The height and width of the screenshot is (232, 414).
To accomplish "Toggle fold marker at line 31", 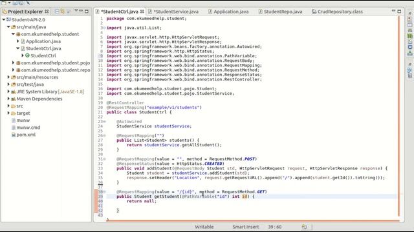I will tap(105, 159).
